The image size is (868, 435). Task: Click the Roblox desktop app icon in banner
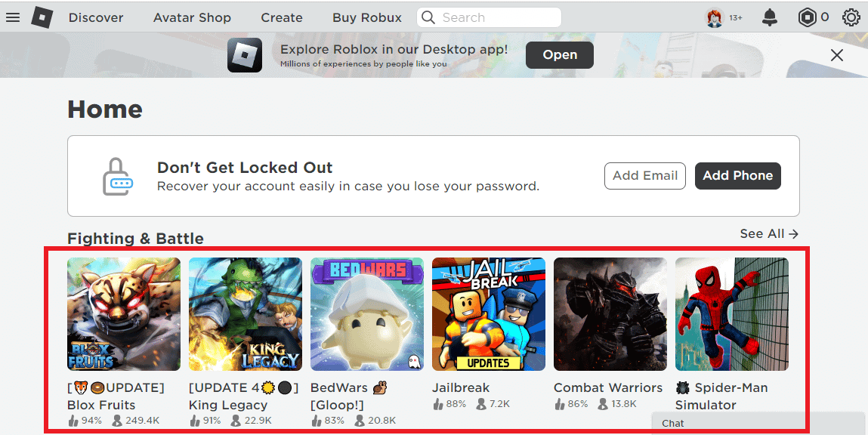click(x=244, y=54)
